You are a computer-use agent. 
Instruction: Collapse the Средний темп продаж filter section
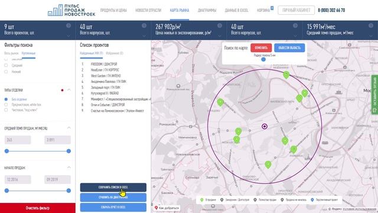(x=69, y=128)
